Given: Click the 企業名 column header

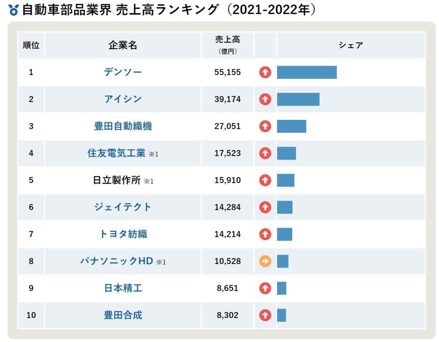Looking at the screenshot, I should tap(123, 45).
